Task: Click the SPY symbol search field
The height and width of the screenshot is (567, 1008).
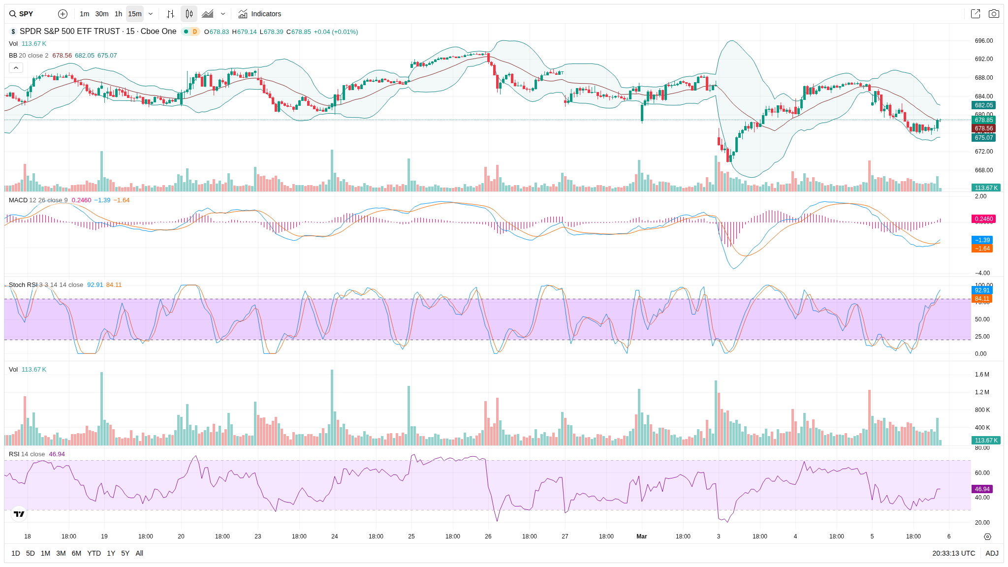Action: pyautogui.click(x=26, y=14)
